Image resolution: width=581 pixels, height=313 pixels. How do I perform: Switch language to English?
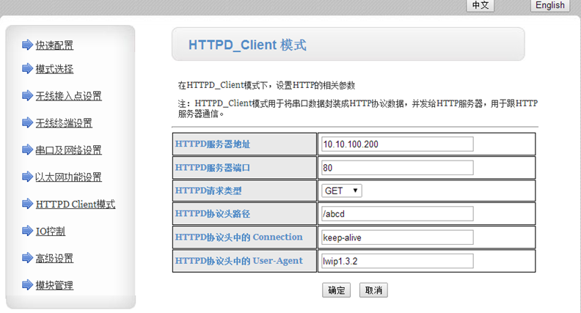(x=550, y=5)
